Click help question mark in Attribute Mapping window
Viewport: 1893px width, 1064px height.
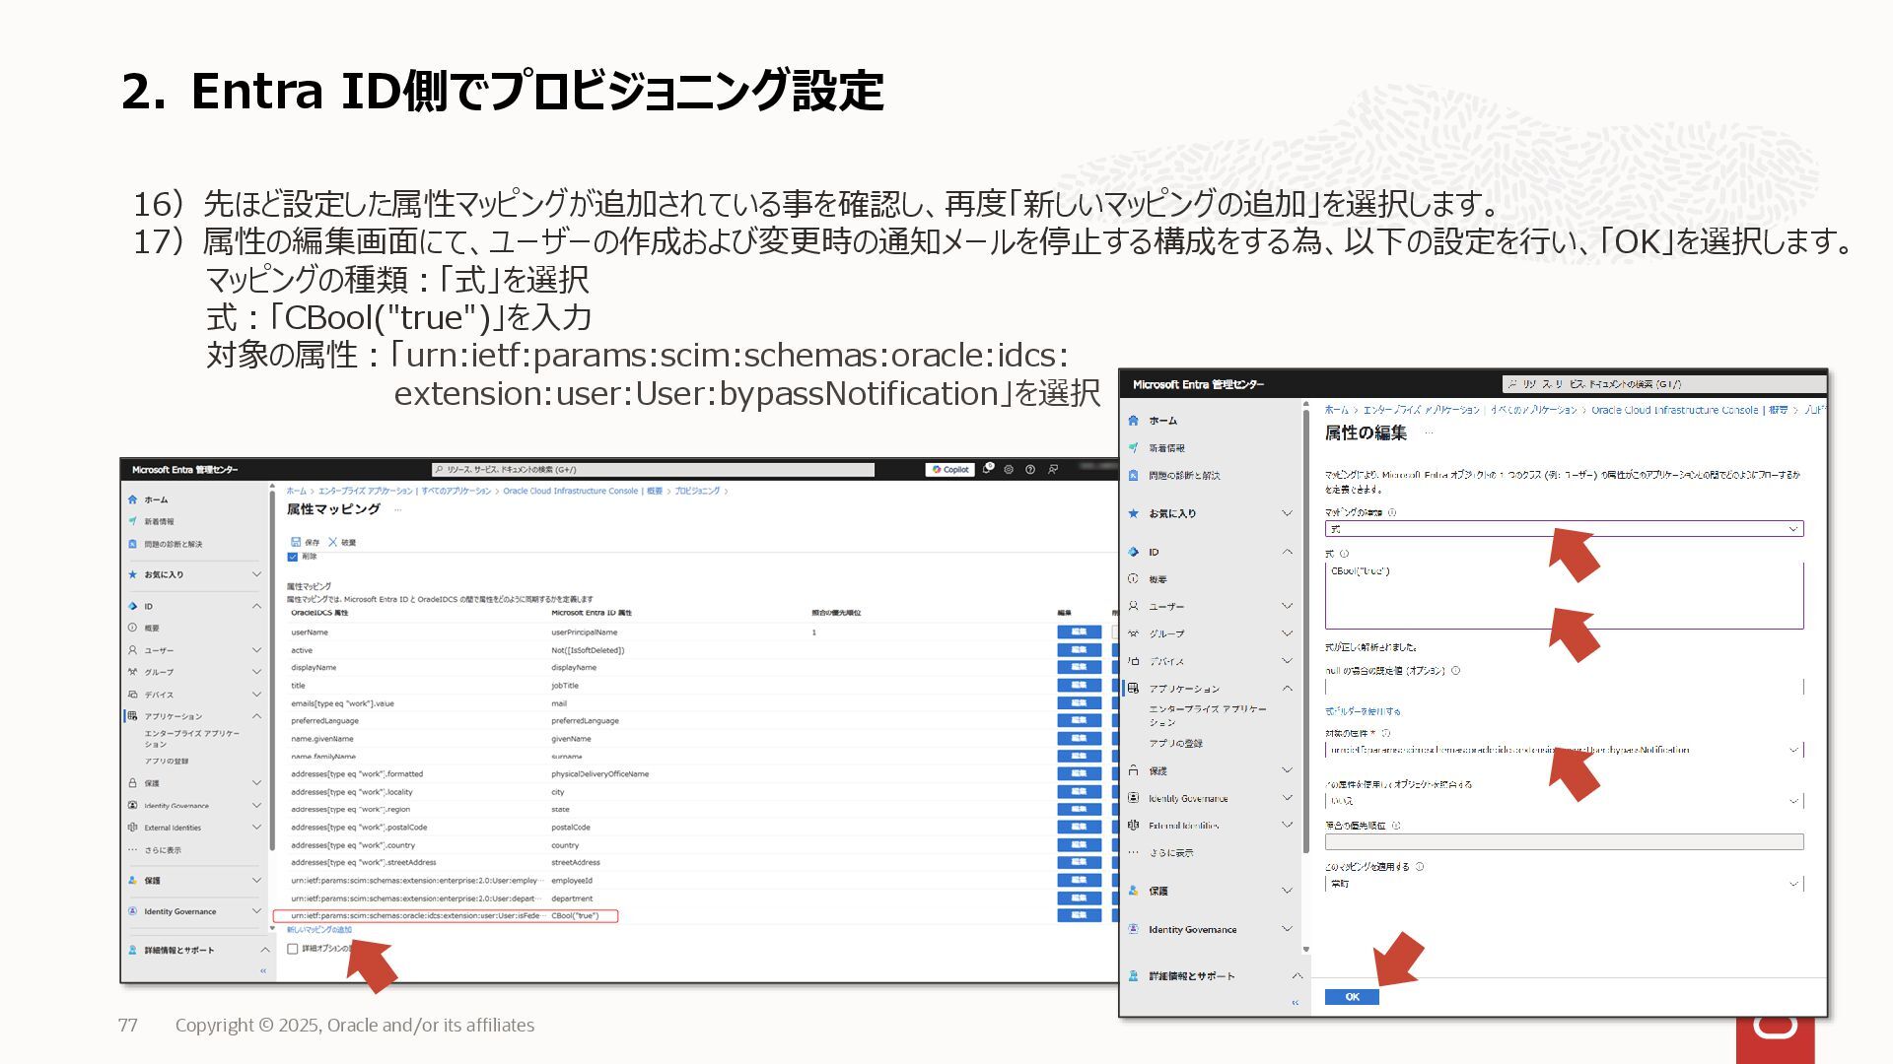pos(1030,470)
